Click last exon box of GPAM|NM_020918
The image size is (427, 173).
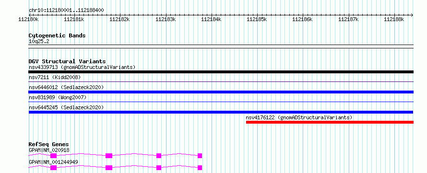pos(200,156)
